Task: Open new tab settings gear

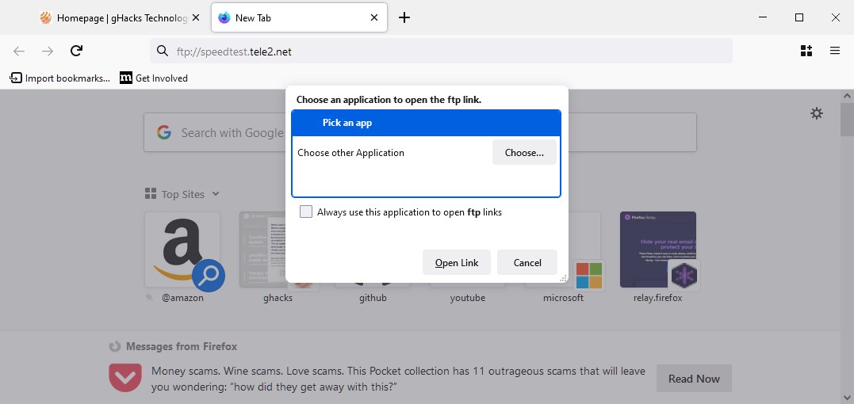Action: coord(817,113)
